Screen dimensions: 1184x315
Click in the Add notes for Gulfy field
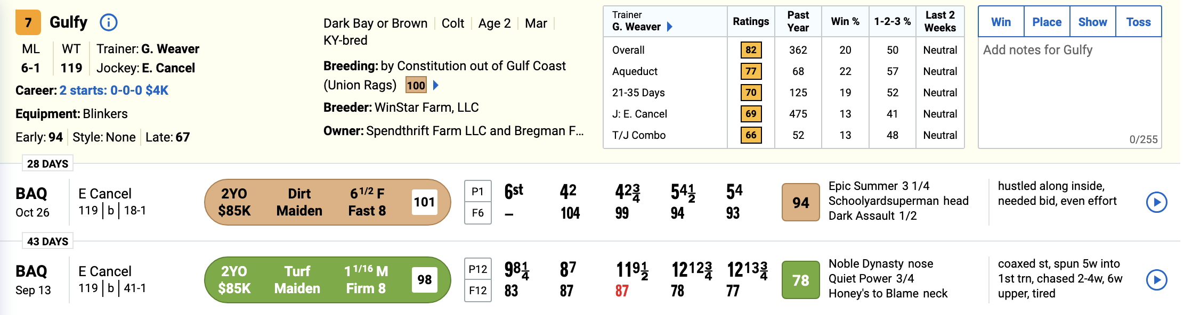click(x=1069, y=90)
